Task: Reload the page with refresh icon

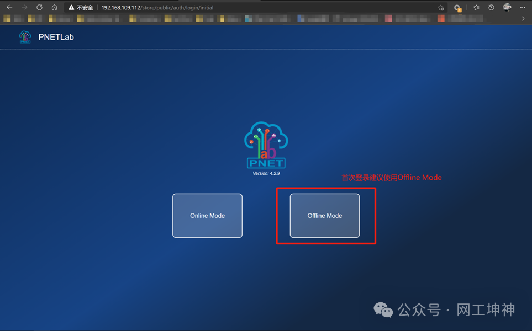Action: (x=39, y=7)
